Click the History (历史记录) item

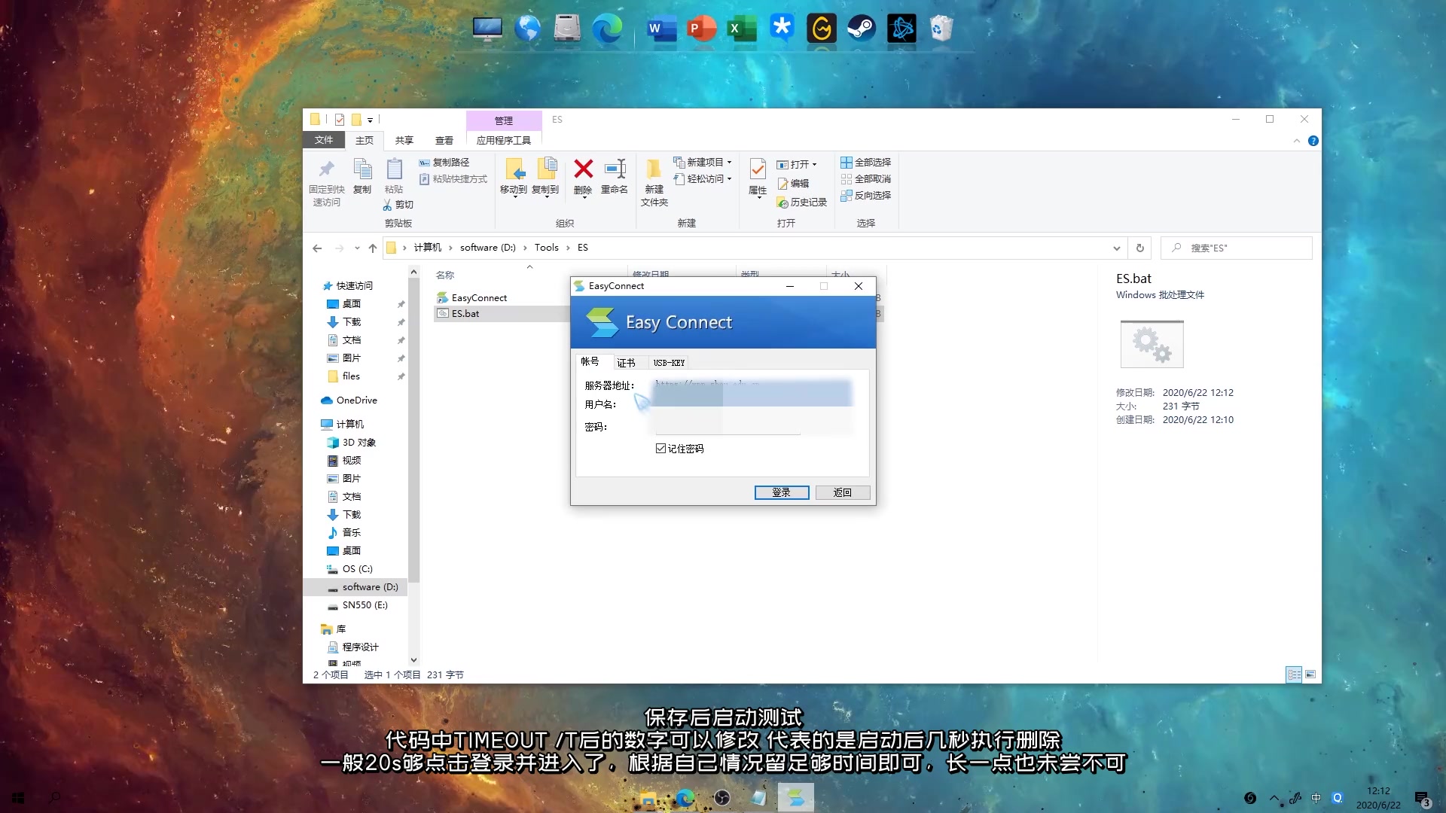(x=802, y=202)
